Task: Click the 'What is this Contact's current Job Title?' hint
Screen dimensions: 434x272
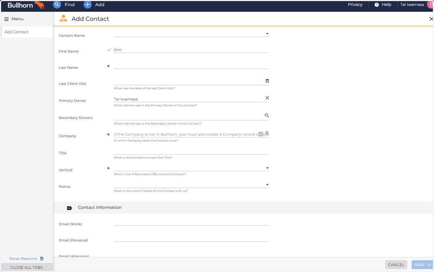Action: point(143,157)
